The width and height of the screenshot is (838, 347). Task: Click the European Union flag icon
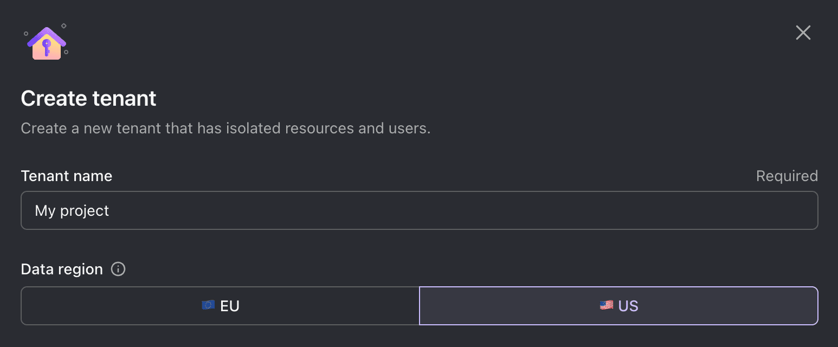[208, 305]
